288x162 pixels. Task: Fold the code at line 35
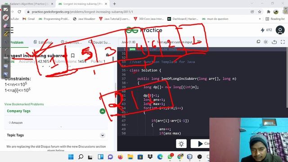click(x=127, y=70)
